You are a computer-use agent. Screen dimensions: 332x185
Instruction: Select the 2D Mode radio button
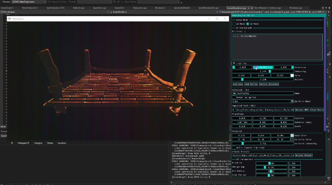[x=234, y=24]
